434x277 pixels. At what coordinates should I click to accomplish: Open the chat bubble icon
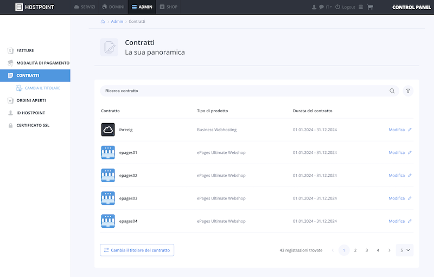click(321, 7)
